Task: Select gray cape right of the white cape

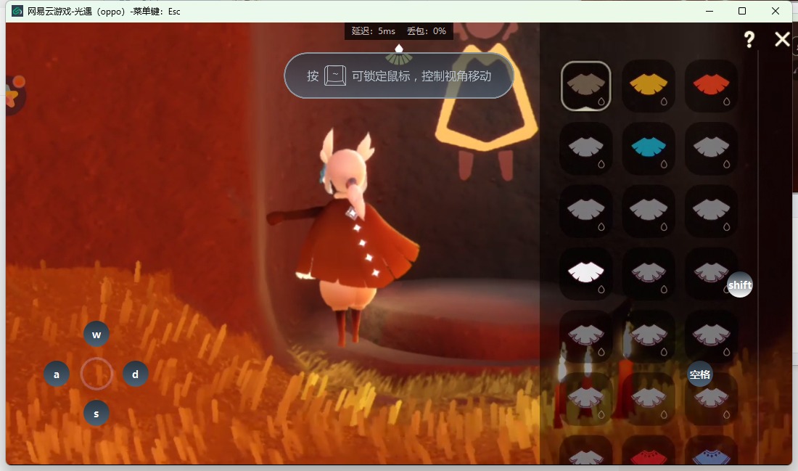Action: click(x=649, y=274)
